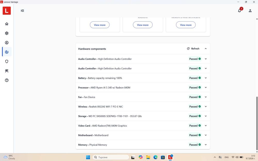Open Microsoft Edge from the taskbar
Viewport: 258px width, 161px height.
click(156, 157)
